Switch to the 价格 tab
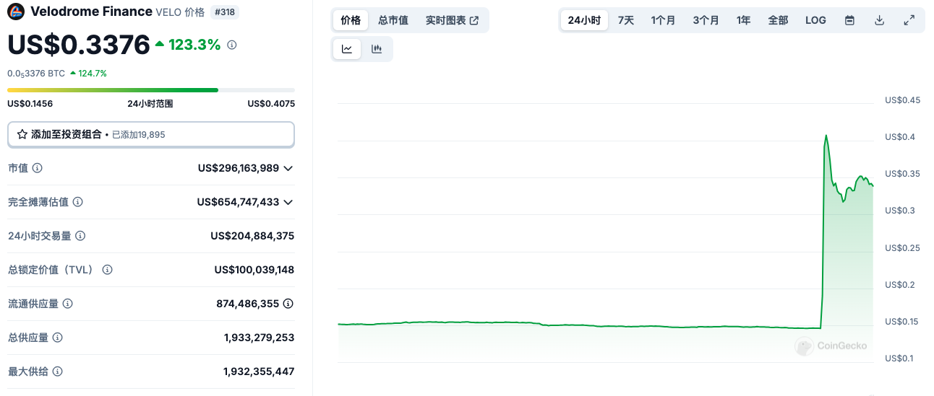Viewport: 934px width, 396px height. 351,20
